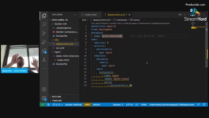
Task: Select the editor minimap overview
Action: point(198,25)
